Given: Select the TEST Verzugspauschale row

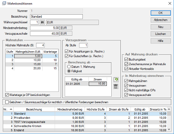Looking at the screenshot, I should (x=85, y=122).
